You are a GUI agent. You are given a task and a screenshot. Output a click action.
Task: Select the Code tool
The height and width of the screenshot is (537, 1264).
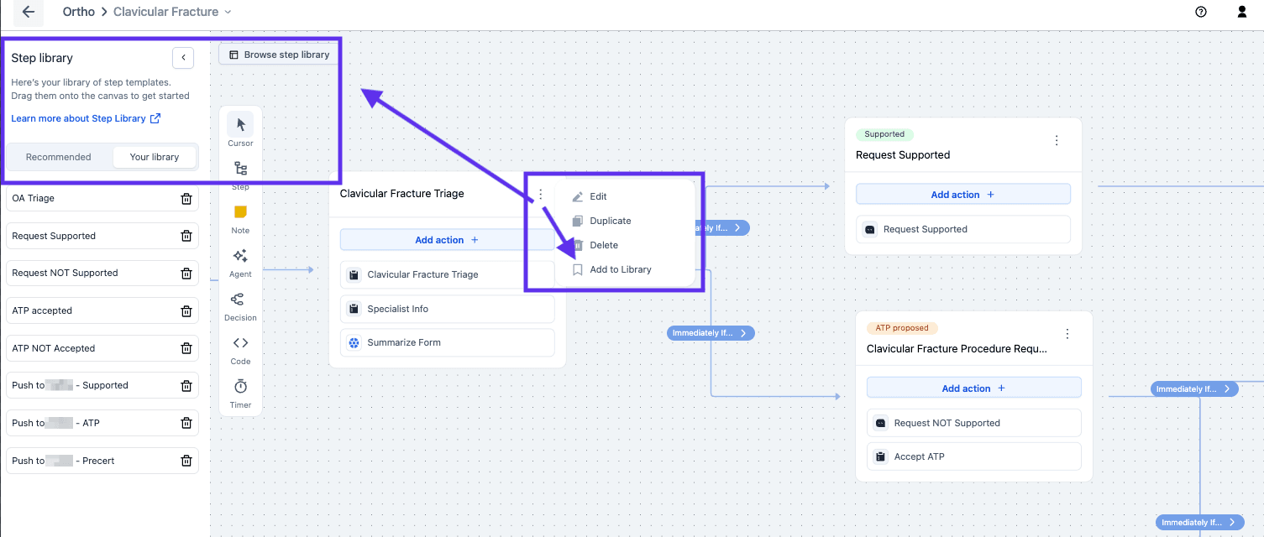coord(240,348)
